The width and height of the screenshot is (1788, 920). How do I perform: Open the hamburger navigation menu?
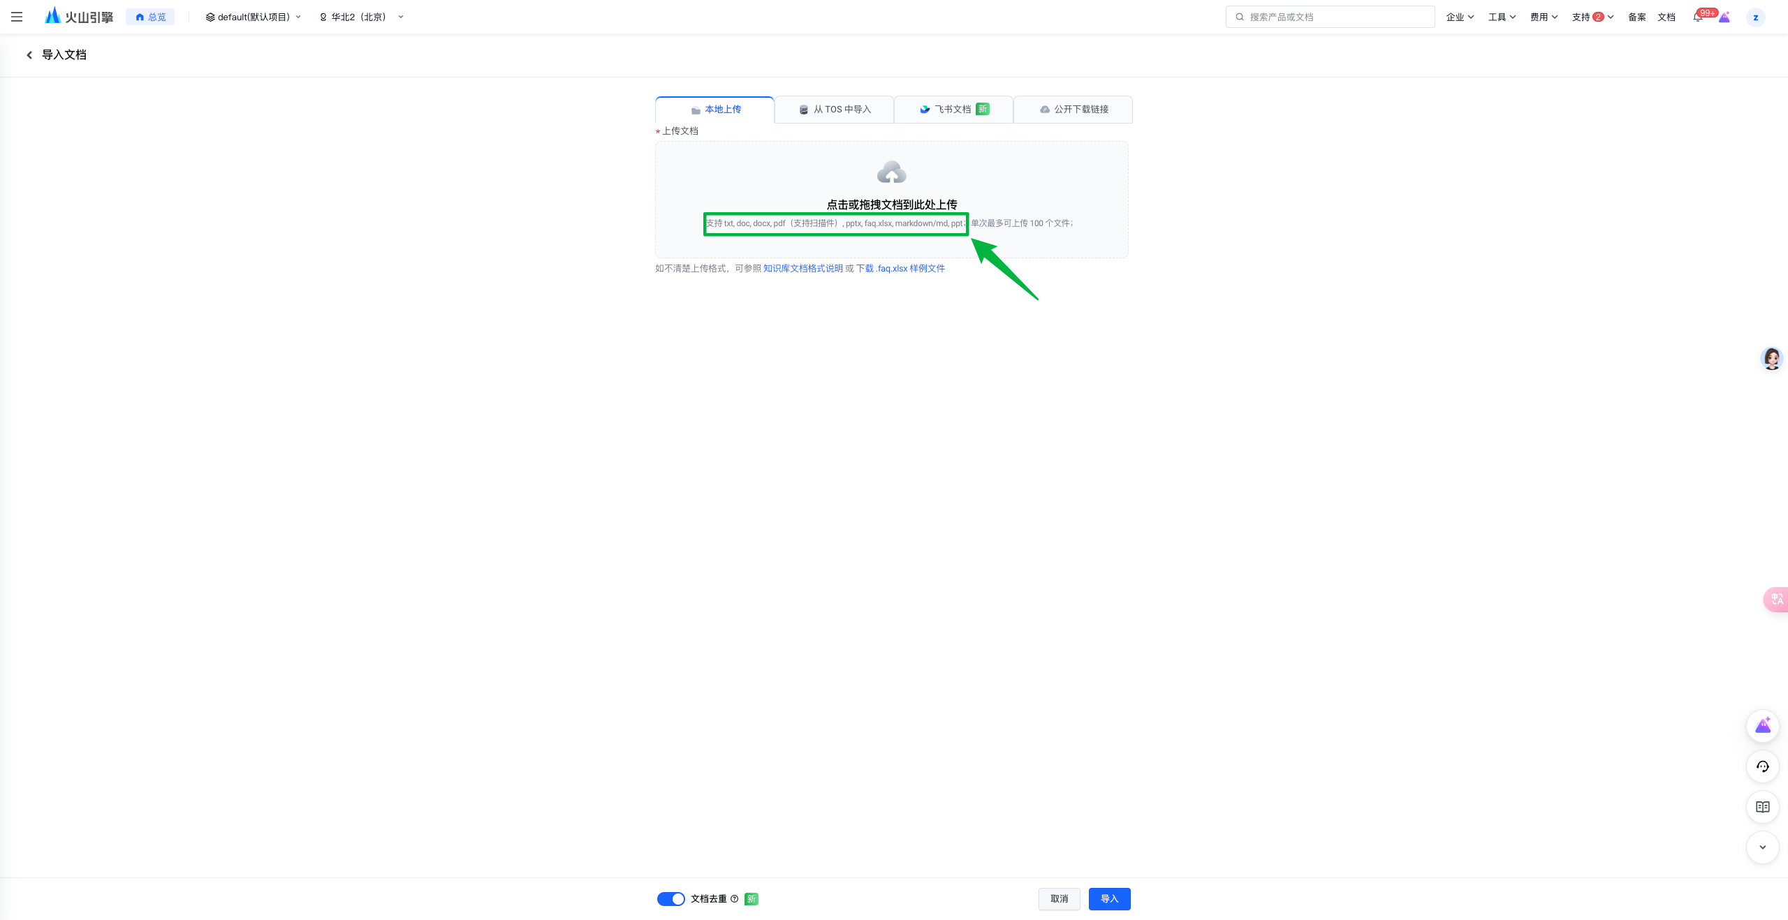[x=17, y=17]
